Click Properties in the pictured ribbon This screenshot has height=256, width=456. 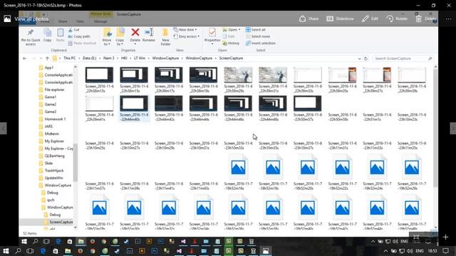(212, 36)
